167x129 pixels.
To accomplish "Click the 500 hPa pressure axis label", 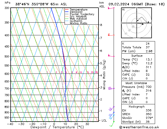I will [x=7, y=57].
